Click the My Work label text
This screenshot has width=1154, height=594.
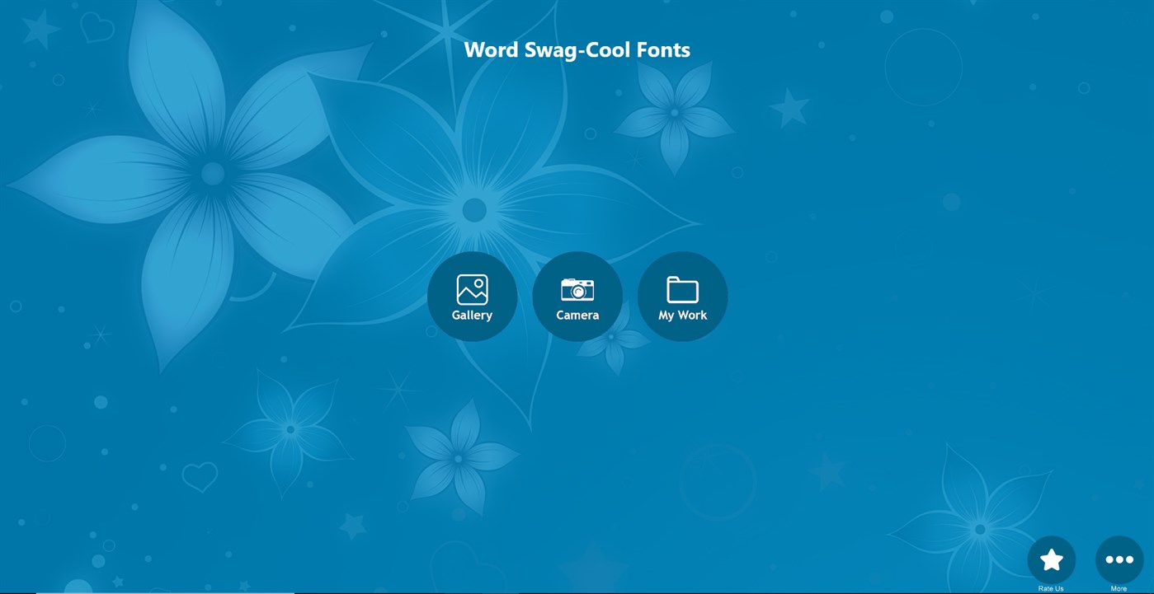[x=682, y=315]
